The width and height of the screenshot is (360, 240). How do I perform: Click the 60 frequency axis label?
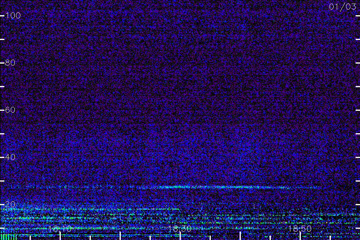coord(10,110)
